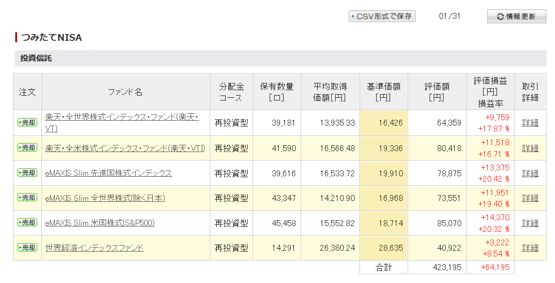Click the 平均取得価額[円] column header
Screen dimensions: 555x283
330,91
